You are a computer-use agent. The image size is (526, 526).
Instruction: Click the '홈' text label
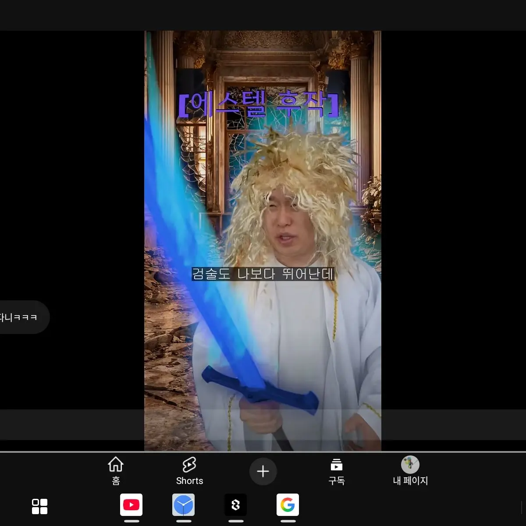click(x=116, y=481)
